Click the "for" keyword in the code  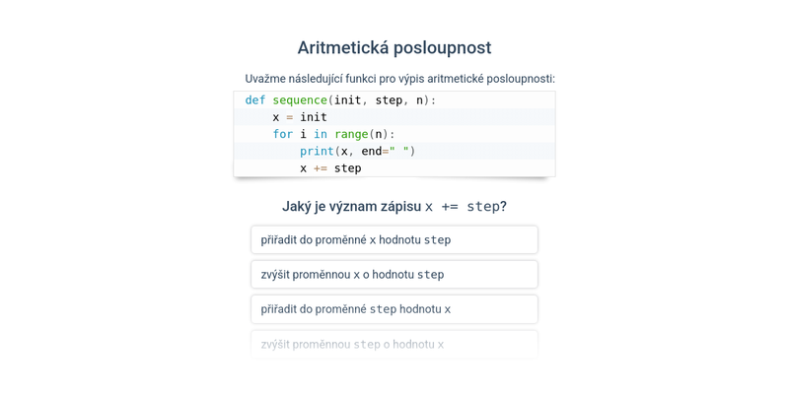[283, 134]
